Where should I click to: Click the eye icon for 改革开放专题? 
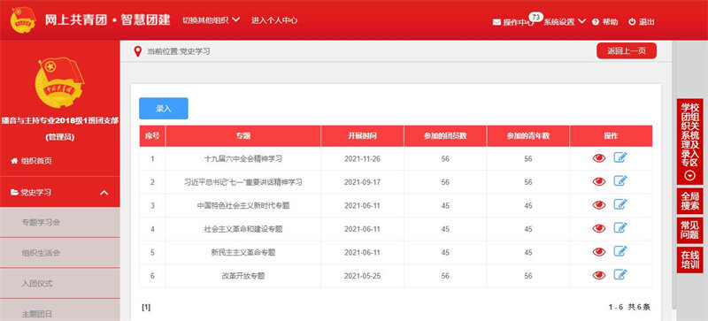click(x=599, y=275)
